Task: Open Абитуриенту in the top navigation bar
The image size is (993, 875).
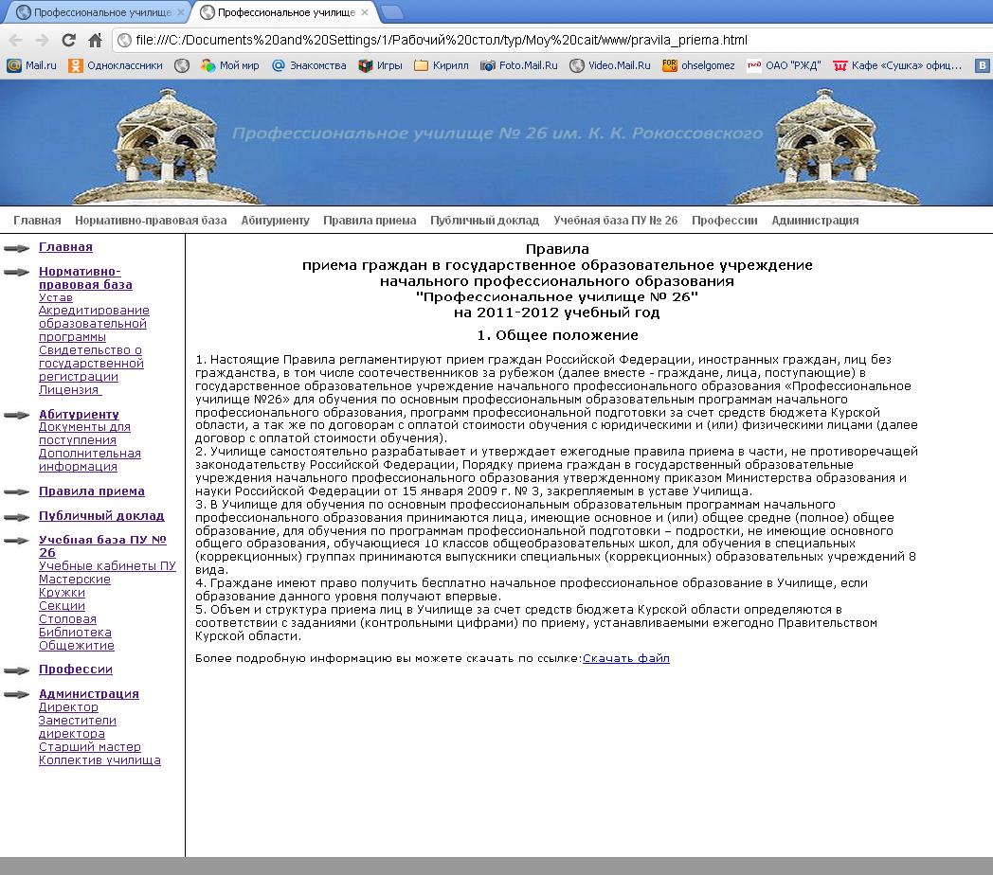Action: pos(275,221)
